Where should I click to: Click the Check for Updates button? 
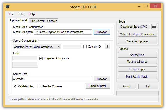pos(137,41)
